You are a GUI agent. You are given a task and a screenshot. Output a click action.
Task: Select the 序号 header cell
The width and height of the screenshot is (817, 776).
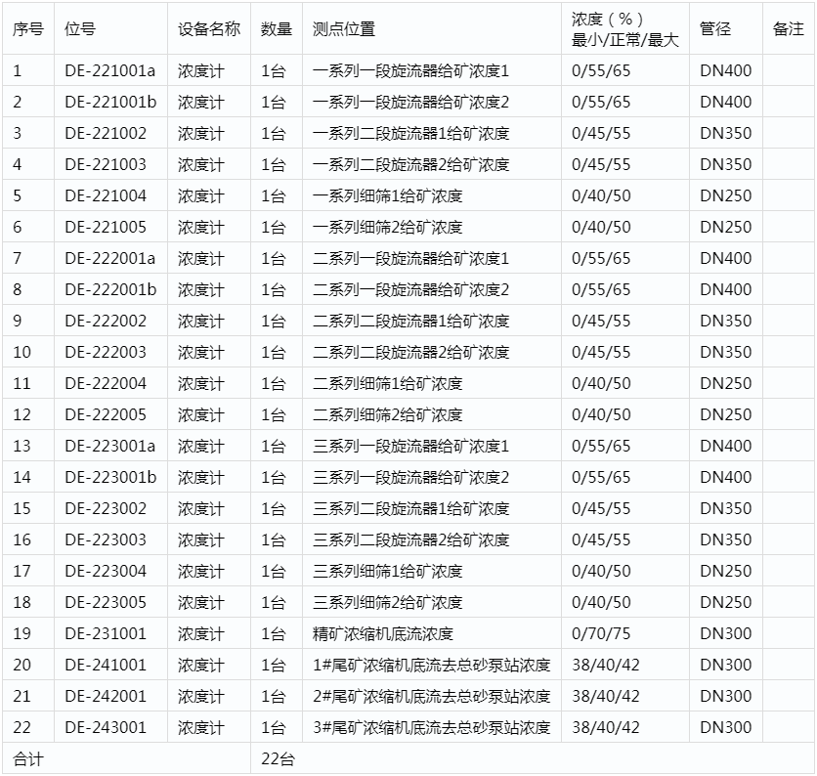(x=28, y=29)
